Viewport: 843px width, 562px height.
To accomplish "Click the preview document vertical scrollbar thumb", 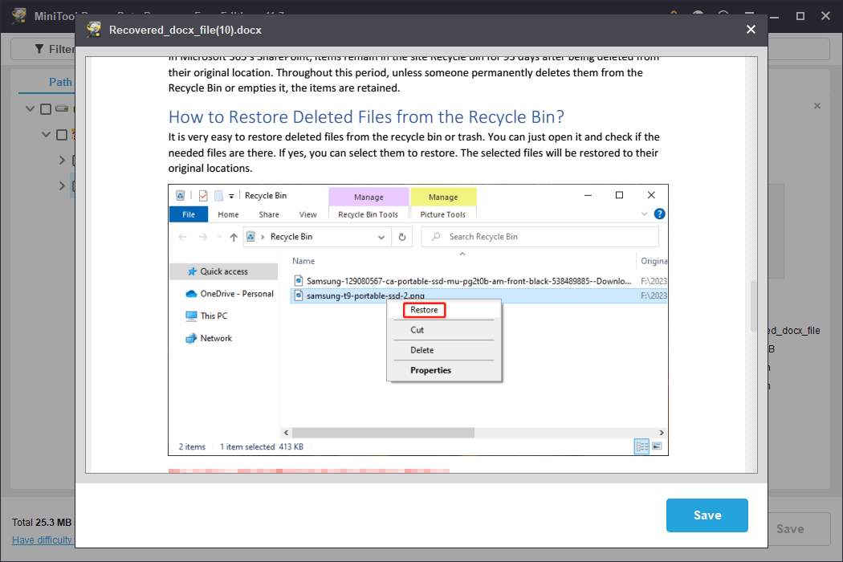I will 752,305.
